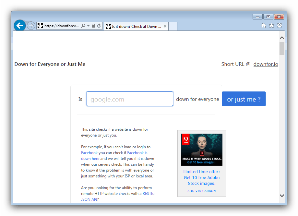
Task: Click the vertical scrollbar thumb
Action: pyautogui.click(x=282, y=48)
